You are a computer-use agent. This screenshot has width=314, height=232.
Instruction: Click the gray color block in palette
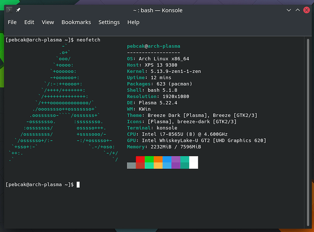pos(131,166)
